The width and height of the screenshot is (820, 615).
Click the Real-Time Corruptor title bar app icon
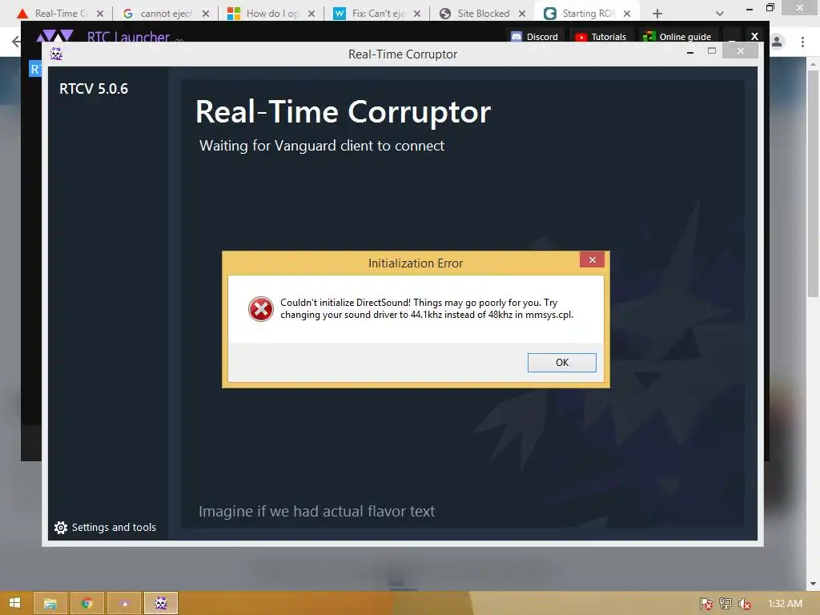(56, 54)
